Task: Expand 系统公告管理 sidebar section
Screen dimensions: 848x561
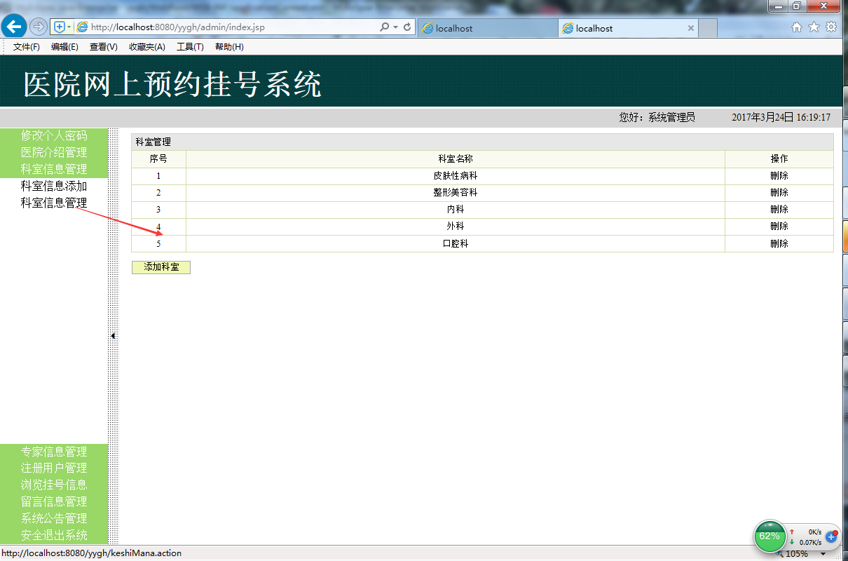Action: tap(54, 518)
